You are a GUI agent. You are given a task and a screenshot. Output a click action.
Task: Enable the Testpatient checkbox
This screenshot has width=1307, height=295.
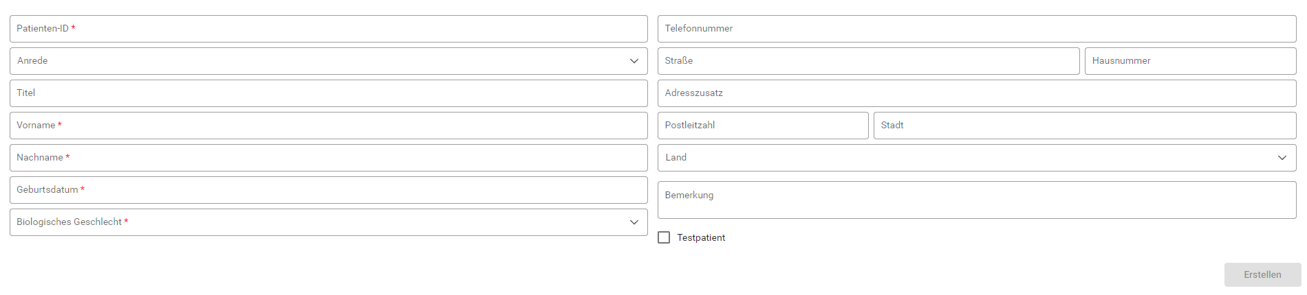(664, 237)
